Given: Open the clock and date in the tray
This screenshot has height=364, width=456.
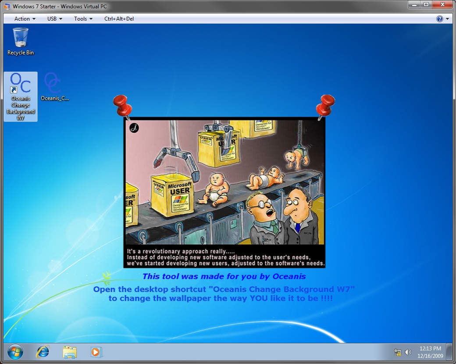Looking at the screenshot, I should point(430,352).
